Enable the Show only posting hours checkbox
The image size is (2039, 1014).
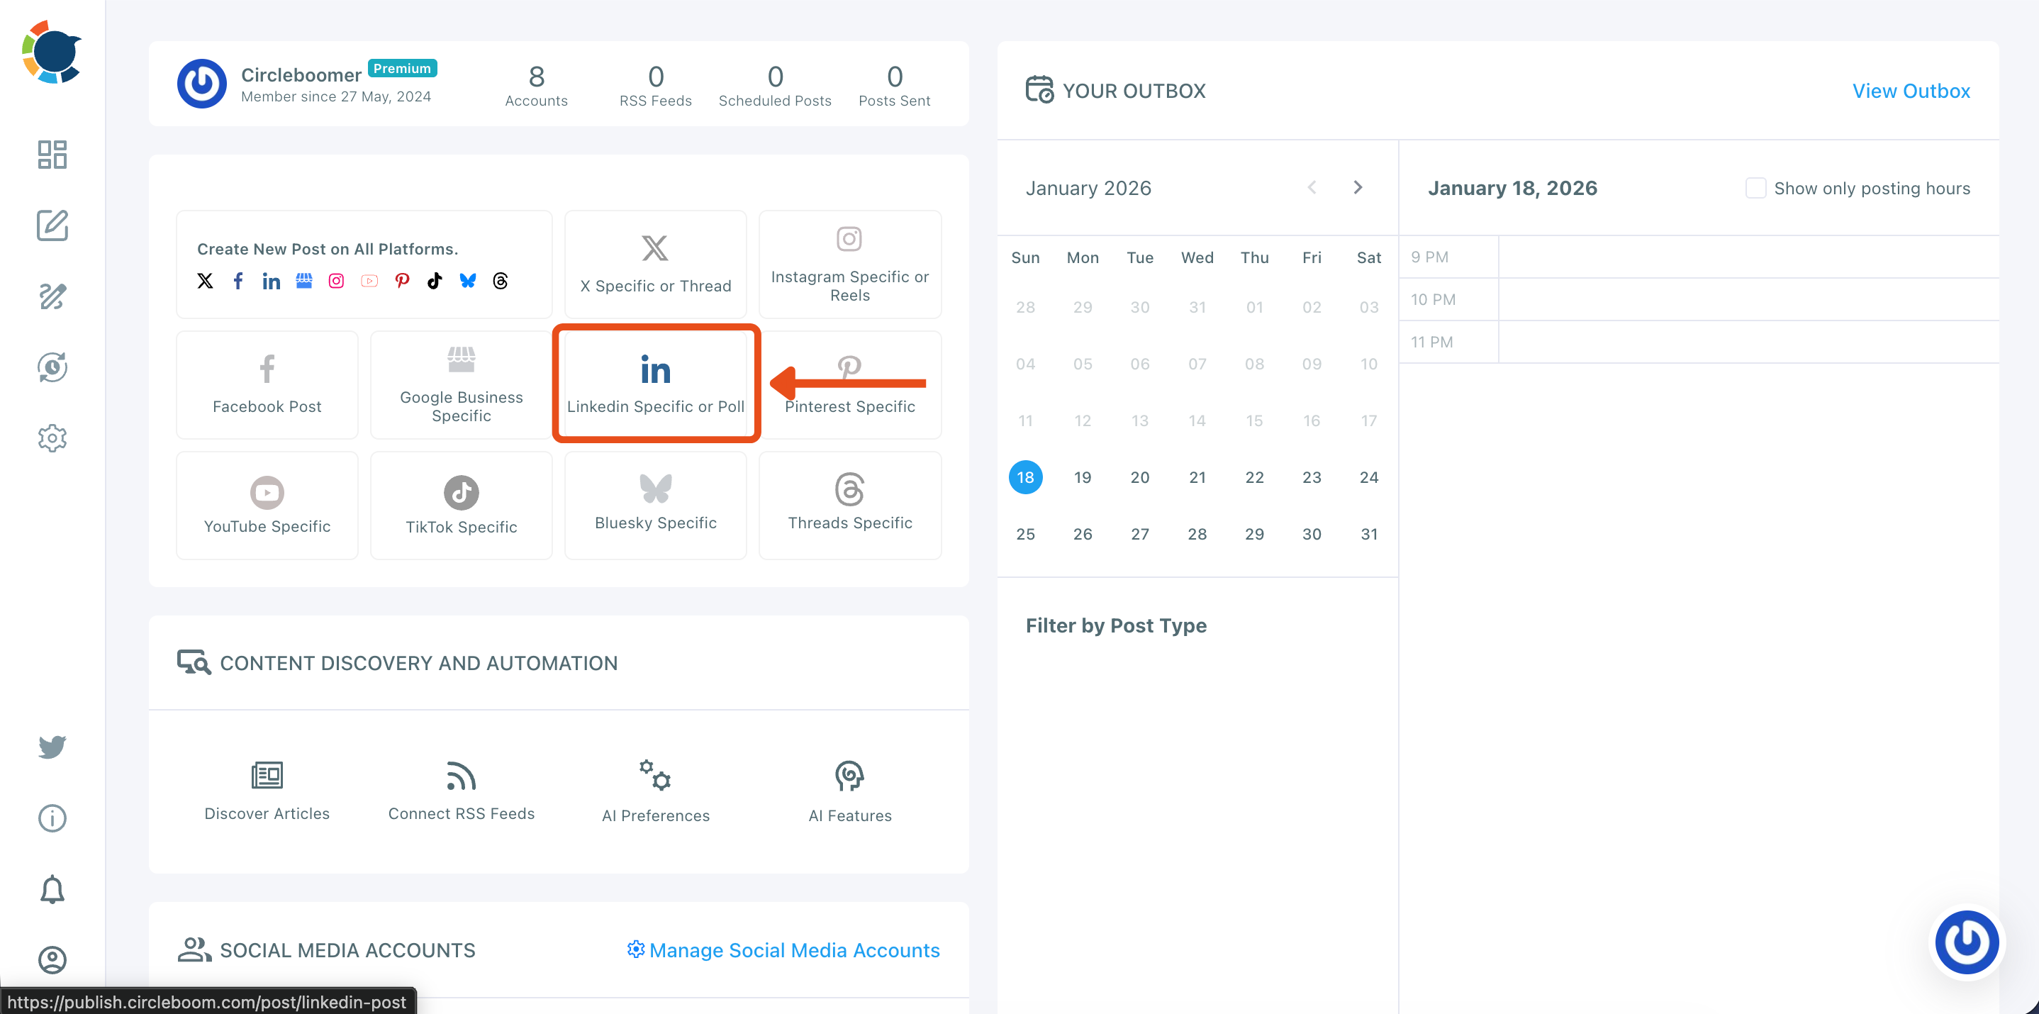tap(1755, 188)
